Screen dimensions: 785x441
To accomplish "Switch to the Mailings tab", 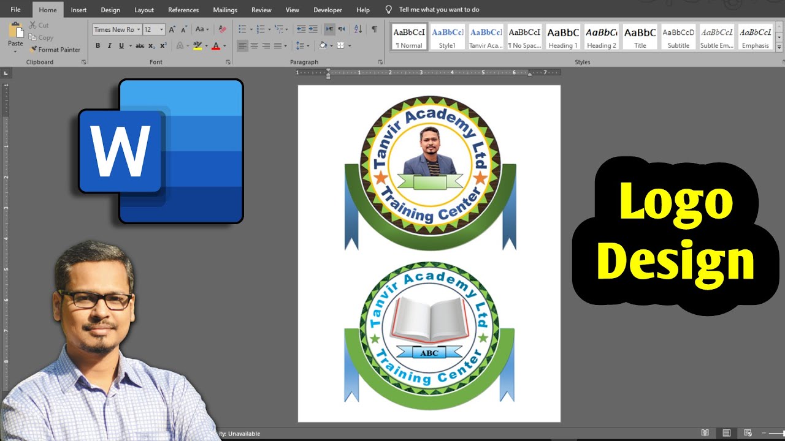I will click(x=225, y=10).
